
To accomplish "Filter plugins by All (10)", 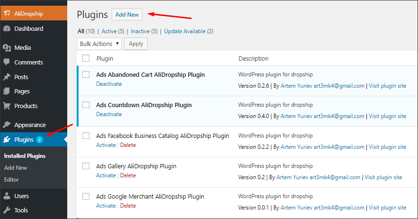I will coord(86,31).
